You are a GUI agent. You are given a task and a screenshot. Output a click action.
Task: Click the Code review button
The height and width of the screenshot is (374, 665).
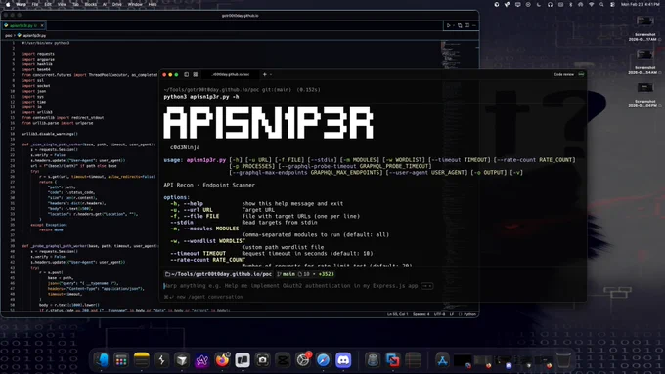563,74
